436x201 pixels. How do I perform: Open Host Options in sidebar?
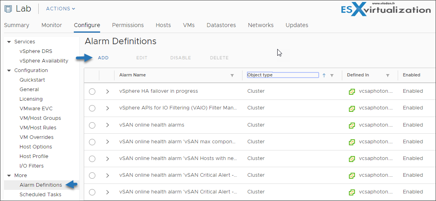tap(36, 146)
